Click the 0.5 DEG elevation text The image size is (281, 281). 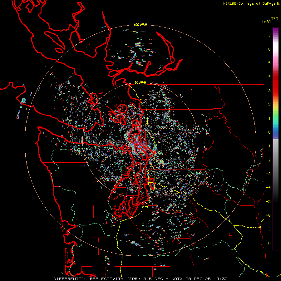click(x=153, y=279)
